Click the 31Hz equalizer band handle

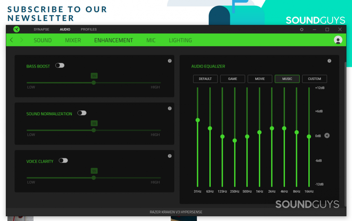(198, 120)
